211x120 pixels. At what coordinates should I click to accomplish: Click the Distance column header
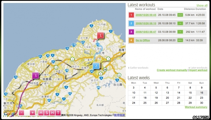pyautogui.click(x=190, y=9)
